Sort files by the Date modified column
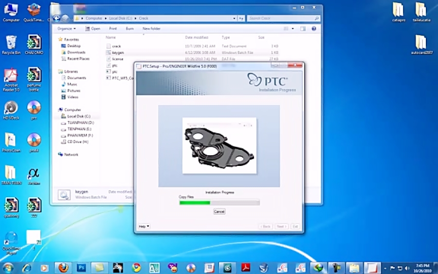 pos(197,37)
